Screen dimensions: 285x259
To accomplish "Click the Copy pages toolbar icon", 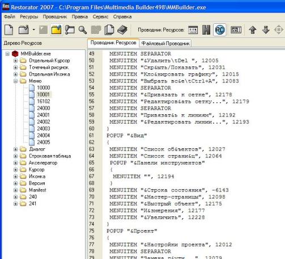I will coord(109,30).
